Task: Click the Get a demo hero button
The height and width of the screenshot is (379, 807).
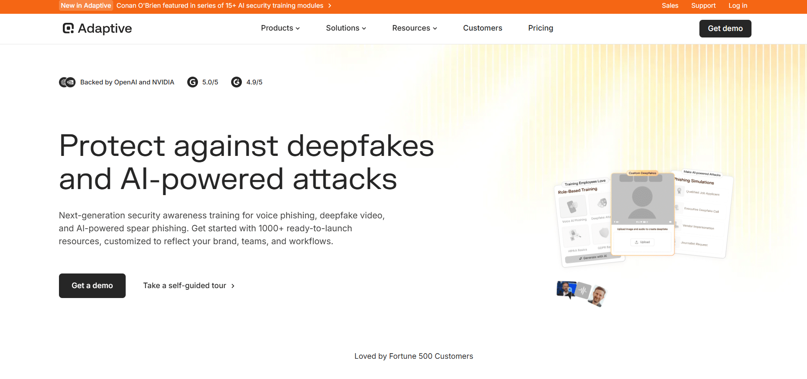Action: [92, 286]
